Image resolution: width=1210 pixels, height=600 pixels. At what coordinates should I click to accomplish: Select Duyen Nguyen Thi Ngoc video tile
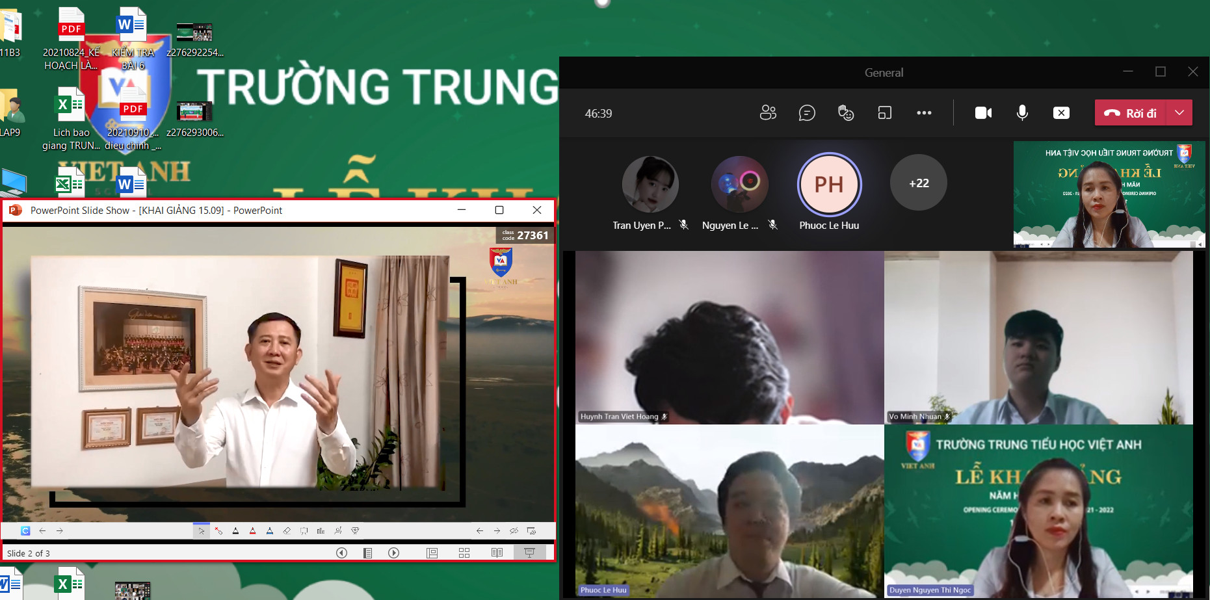tap(1038, 511)
